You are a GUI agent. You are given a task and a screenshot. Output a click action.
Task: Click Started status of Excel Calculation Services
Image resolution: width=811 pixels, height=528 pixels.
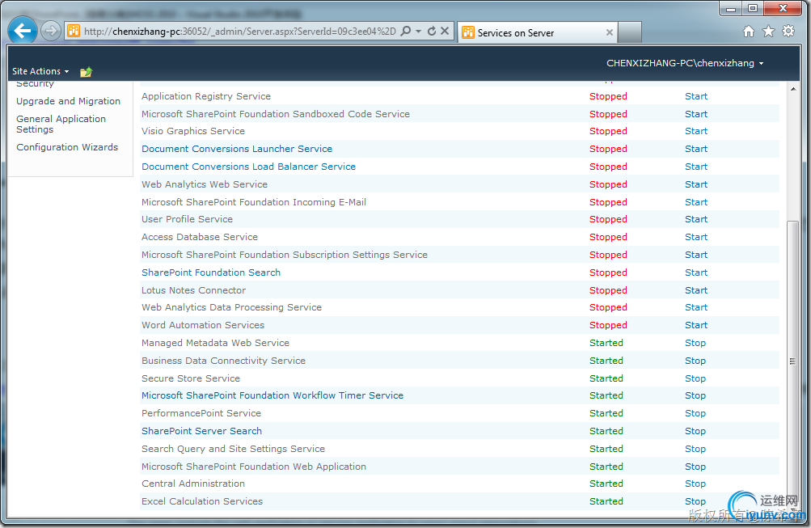pyautogui.click(x=606, y=501)
